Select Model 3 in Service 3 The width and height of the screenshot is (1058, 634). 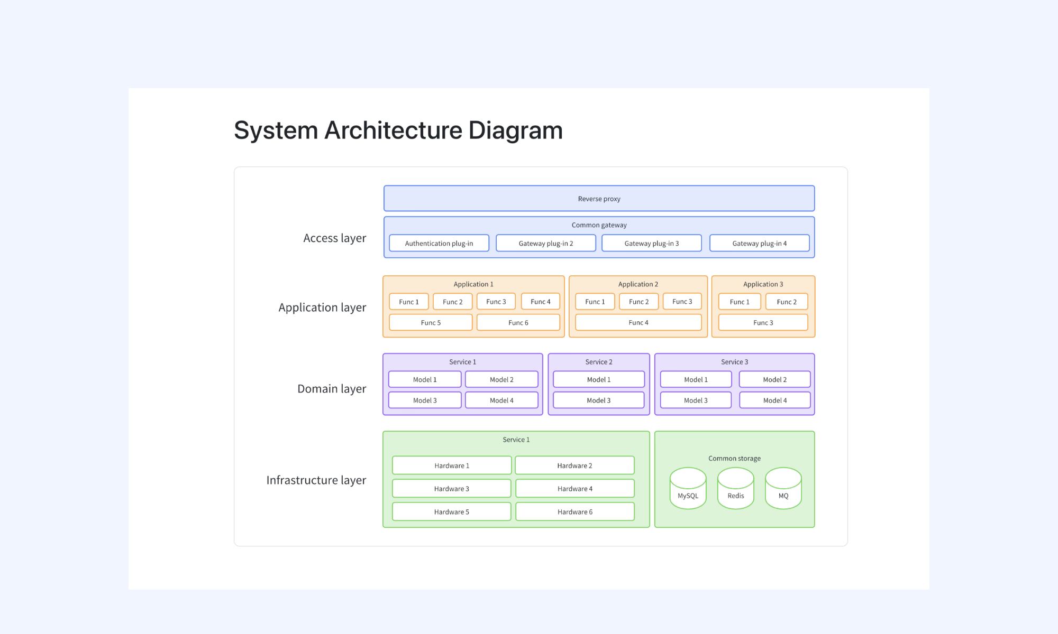pos(696,400)
